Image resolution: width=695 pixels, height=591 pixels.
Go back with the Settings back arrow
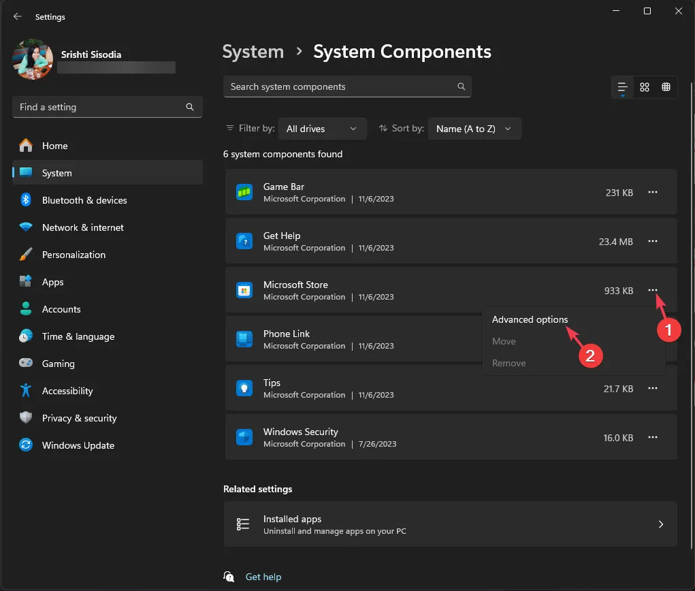(17, 17)
